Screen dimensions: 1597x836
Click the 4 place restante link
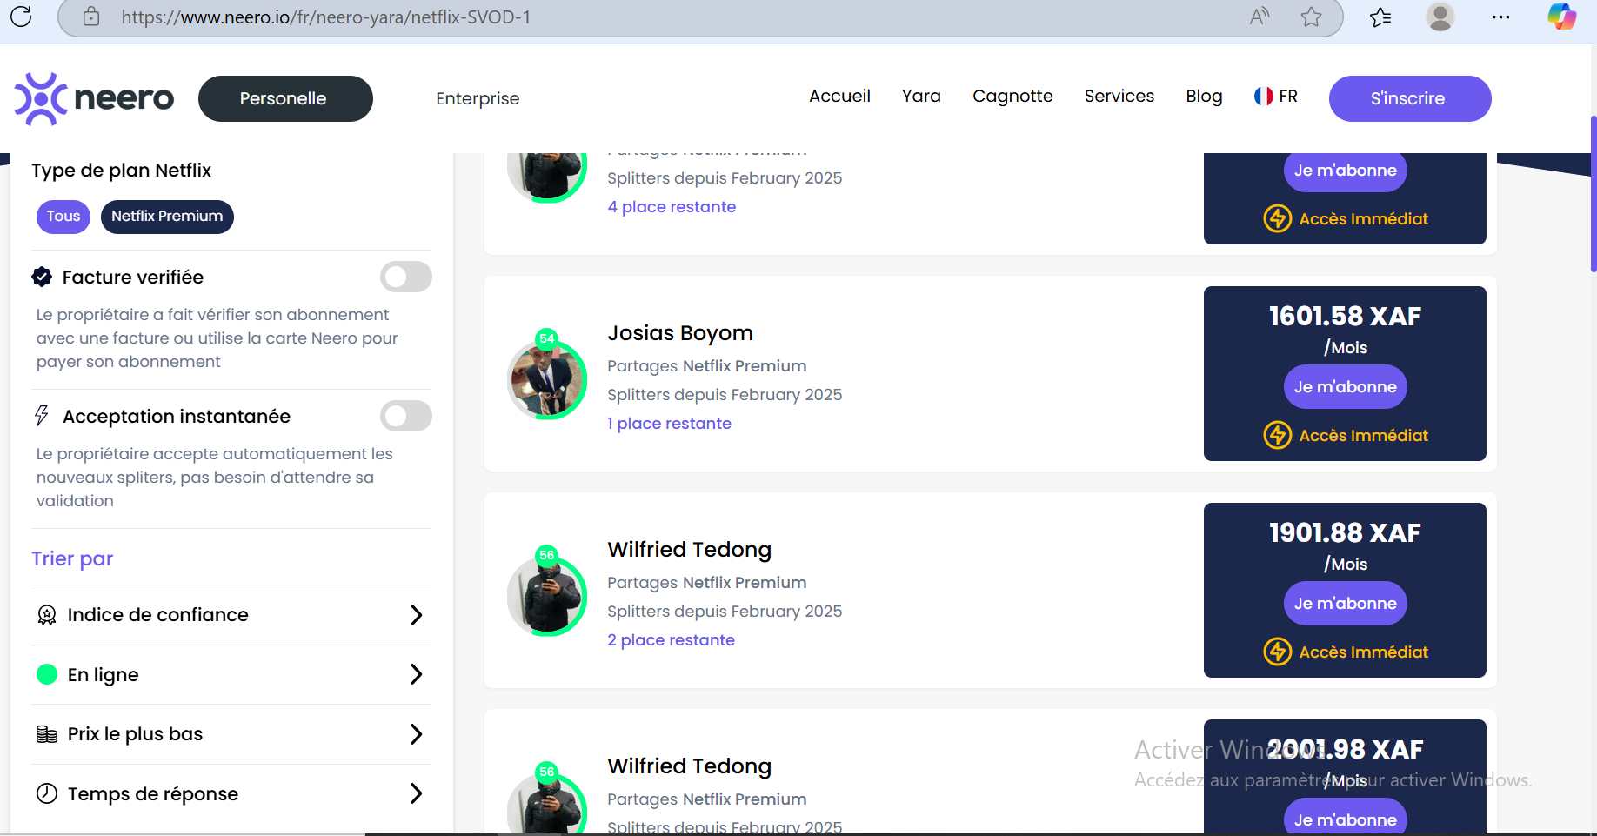pyautogui.click(x=672, y=207)
